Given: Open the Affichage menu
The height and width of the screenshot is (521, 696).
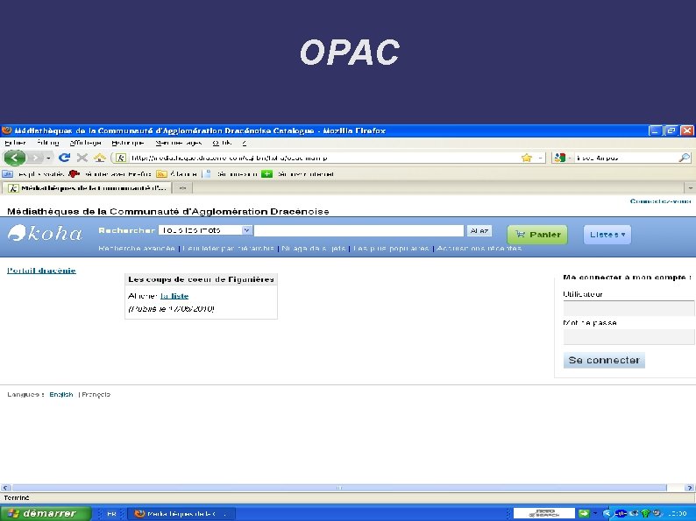Looking at the screenshot, I should tap(85, 143).
